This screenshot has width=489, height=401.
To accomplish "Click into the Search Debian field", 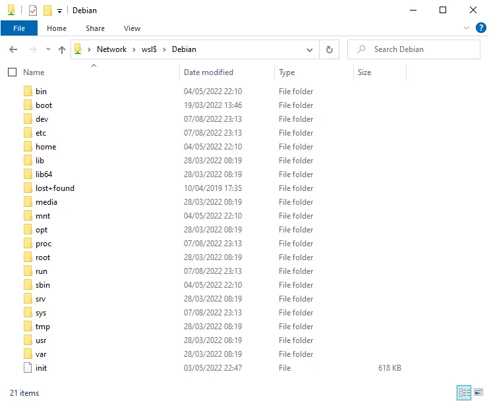I will coord(413,49).
